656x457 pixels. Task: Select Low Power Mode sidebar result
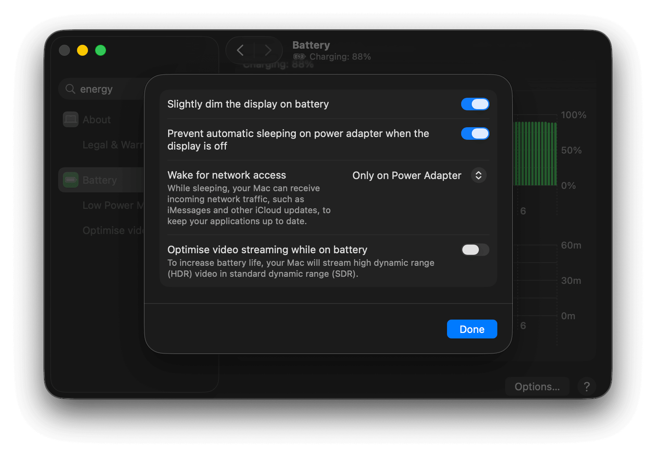pyautogui.click(x=113, y=205)
